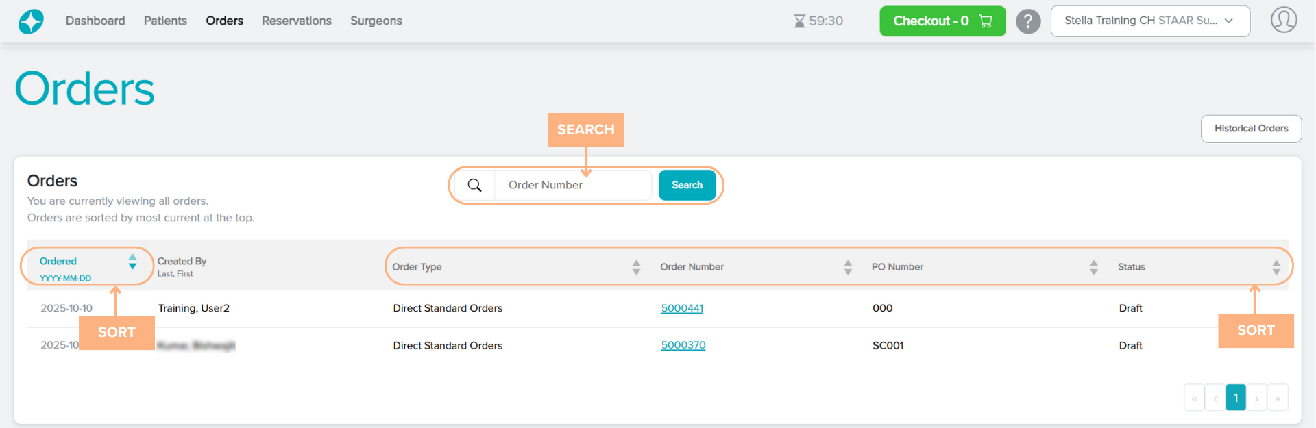This screenshot has height=428, width=1316.
Task: Expand the Stella Training CH account dropdown
Action: [x=1149, y=21]
